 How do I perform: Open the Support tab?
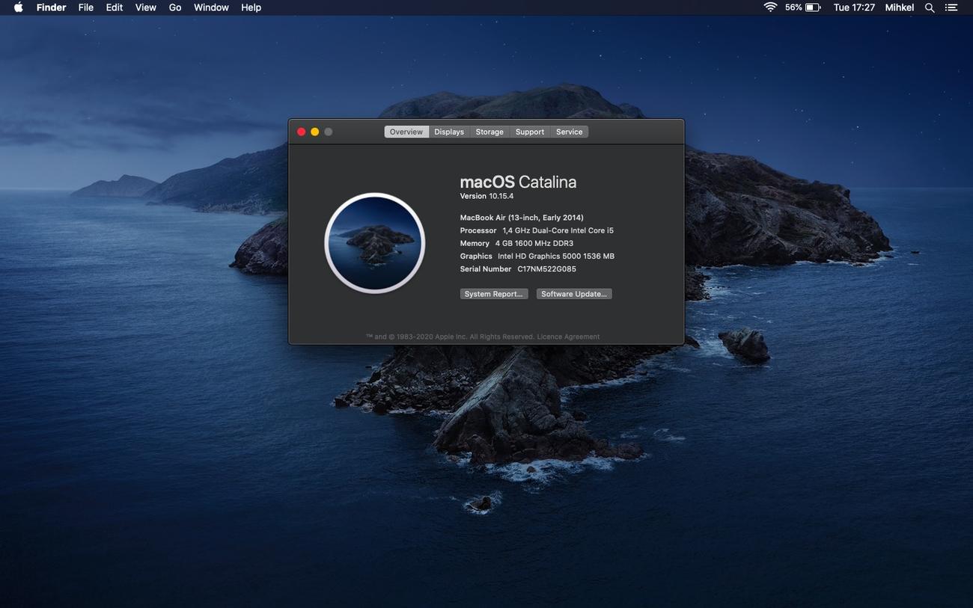tap(530, 132)
